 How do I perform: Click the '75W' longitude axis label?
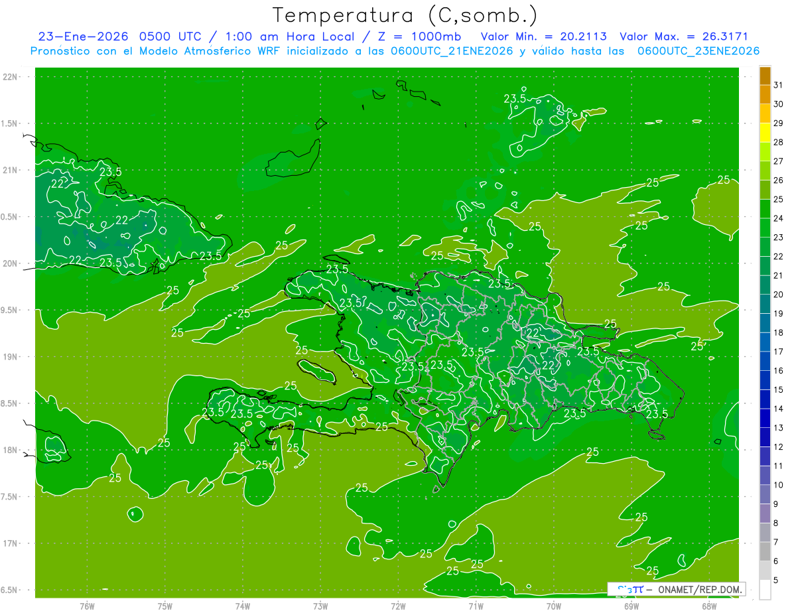pos(165,606)
